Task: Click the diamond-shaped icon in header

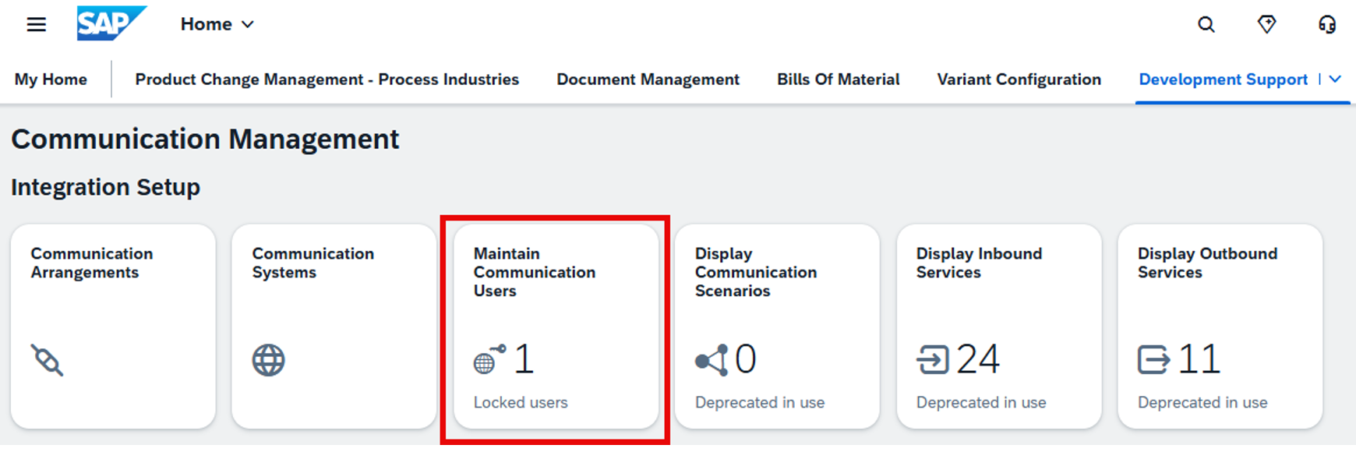Action: 1266,24
